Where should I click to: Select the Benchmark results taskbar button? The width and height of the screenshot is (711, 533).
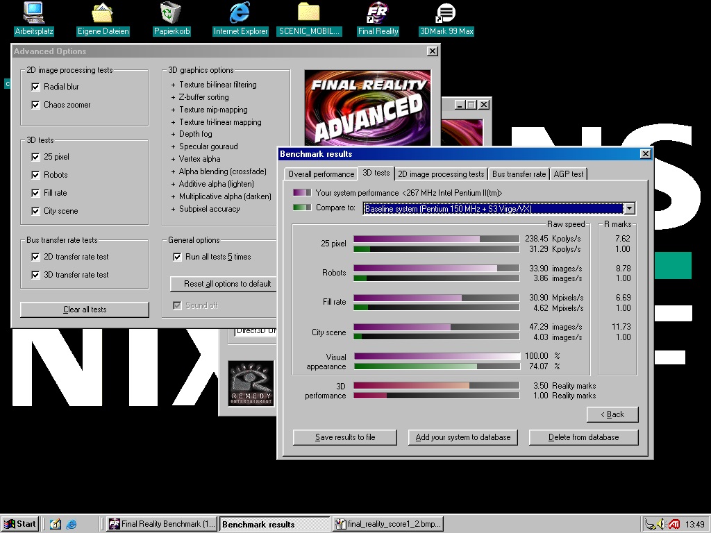pyautogui.click(x=275, y=524)
